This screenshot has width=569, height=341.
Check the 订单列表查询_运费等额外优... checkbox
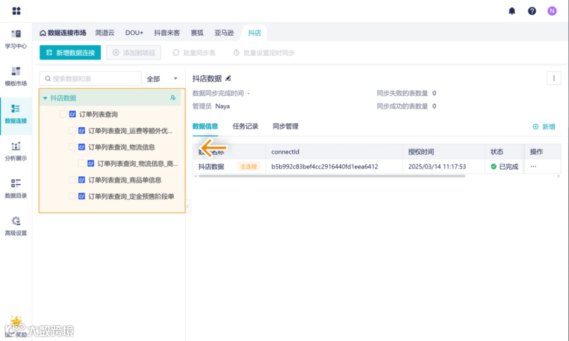point(72,131)
